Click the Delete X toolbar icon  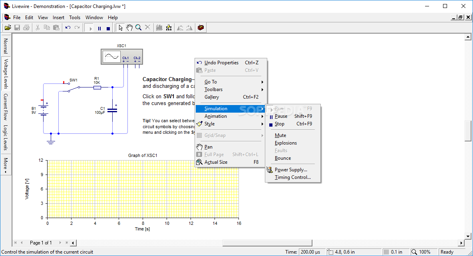[x=147, y=28]
